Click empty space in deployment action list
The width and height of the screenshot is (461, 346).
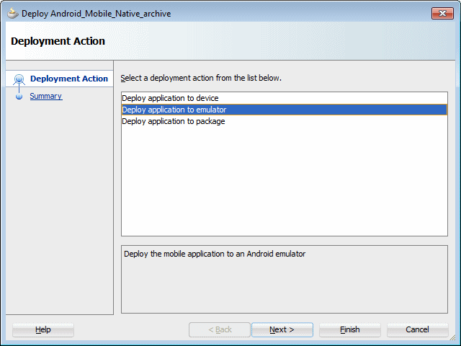(284, 187)
